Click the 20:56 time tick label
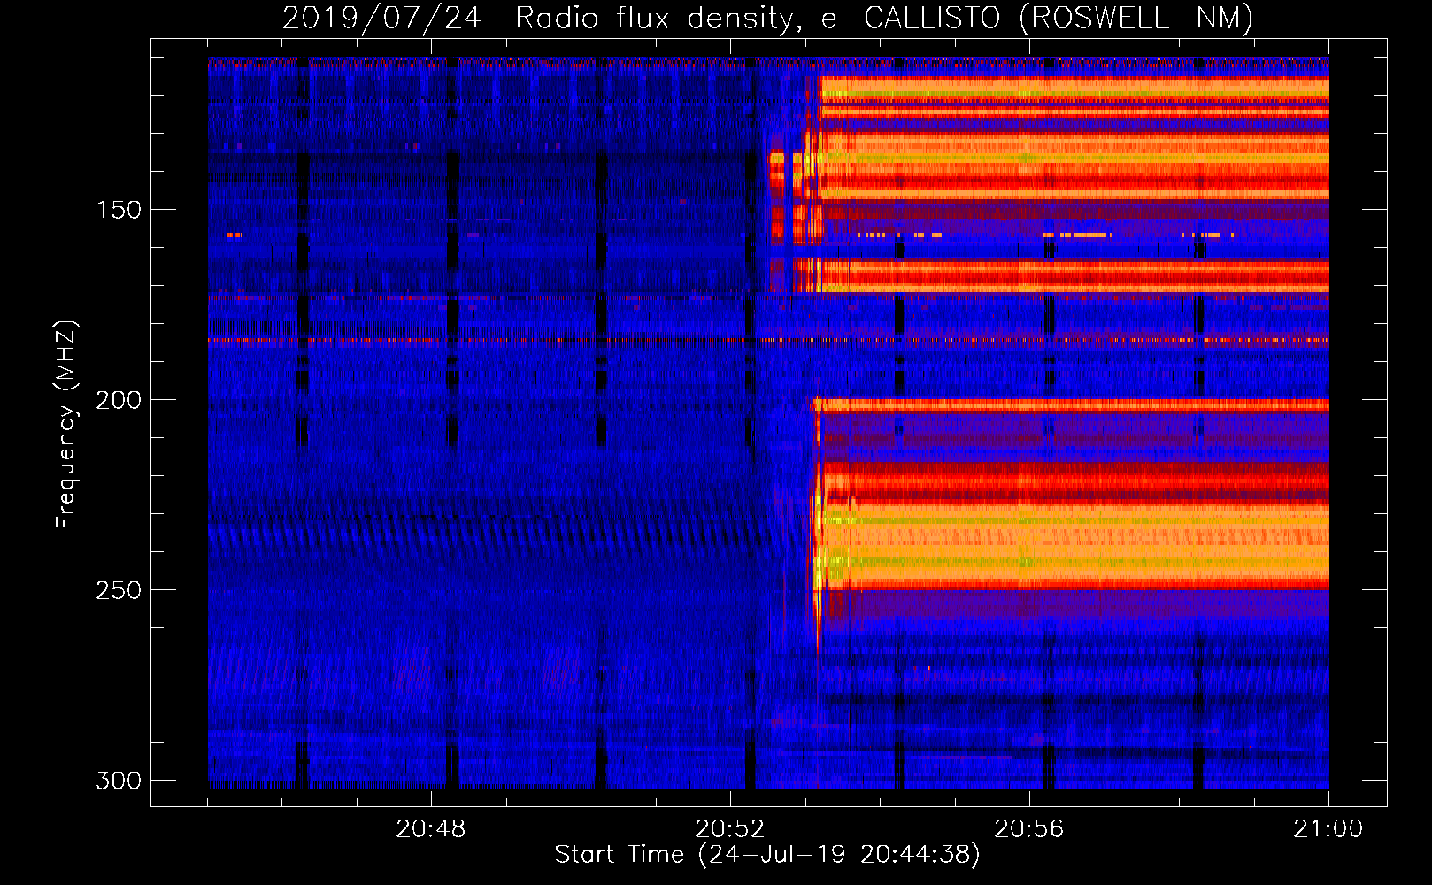The width and height of the screenshot is (1432, 885). 1029,829
